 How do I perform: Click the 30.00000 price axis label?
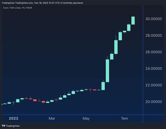coord(154,19)
